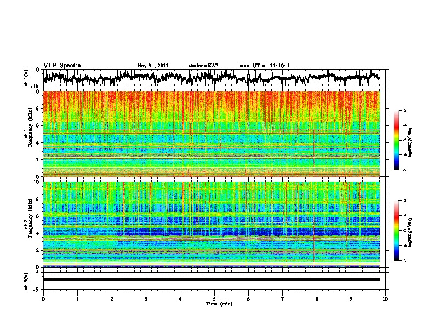Click the log(PSD) label of ch.2 colorbar

pyautogui.click(x=410, y=233)
